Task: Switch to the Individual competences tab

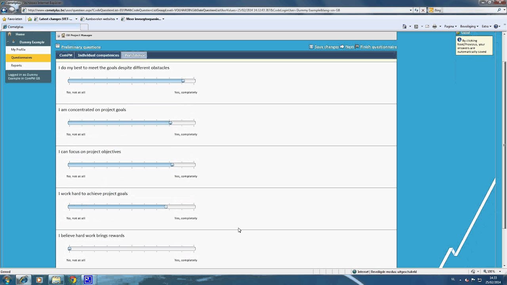Action: pyautogui.click(x=98, y=55)
